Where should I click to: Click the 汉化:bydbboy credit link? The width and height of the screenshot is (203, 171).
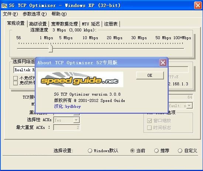point(68,106)
